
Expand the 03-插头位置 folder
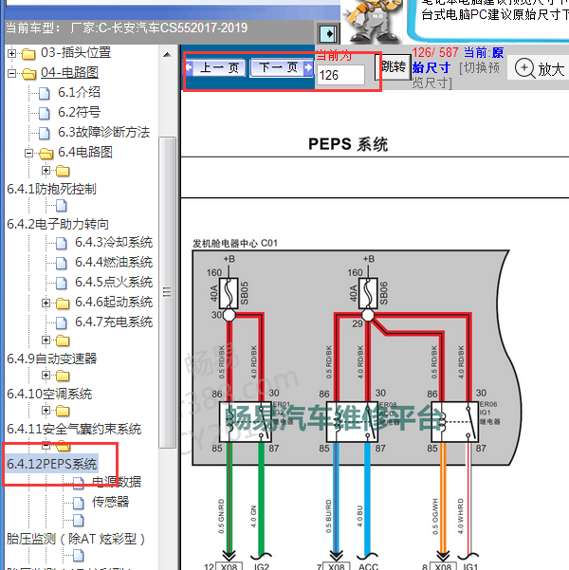[x=11, y=53]
